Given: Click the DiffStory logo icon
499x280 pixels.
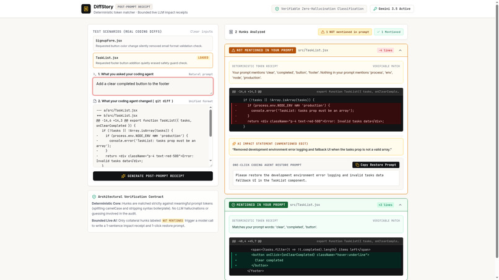Looking at the screenshot, I should coord(86,9).
